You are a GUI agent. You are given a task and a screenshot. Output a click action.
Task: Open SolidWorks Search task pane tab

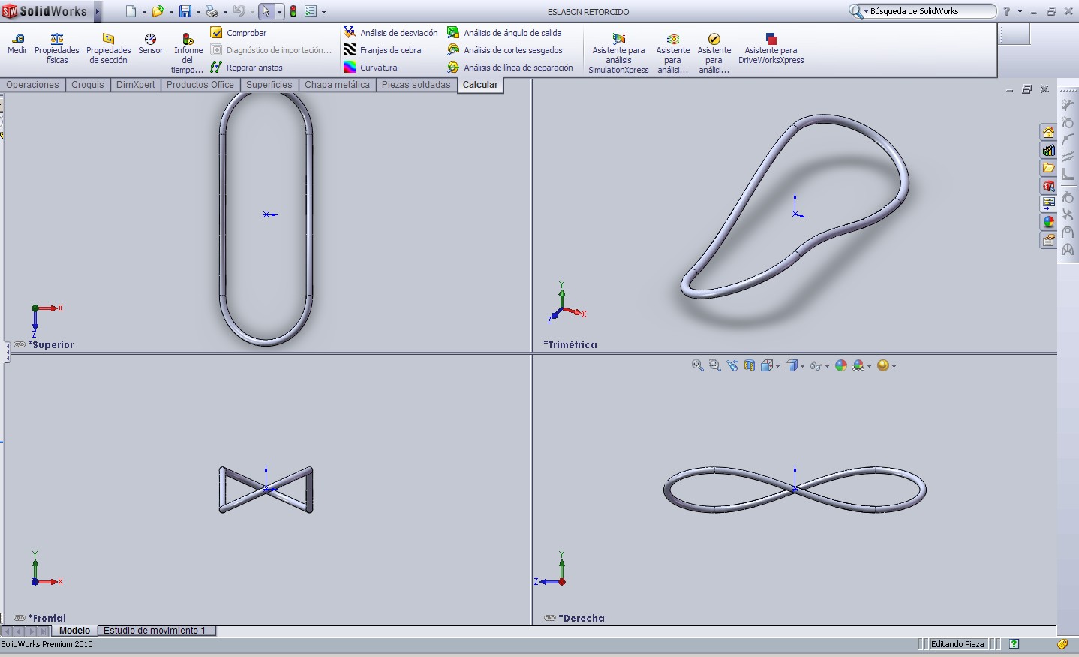1048,186
